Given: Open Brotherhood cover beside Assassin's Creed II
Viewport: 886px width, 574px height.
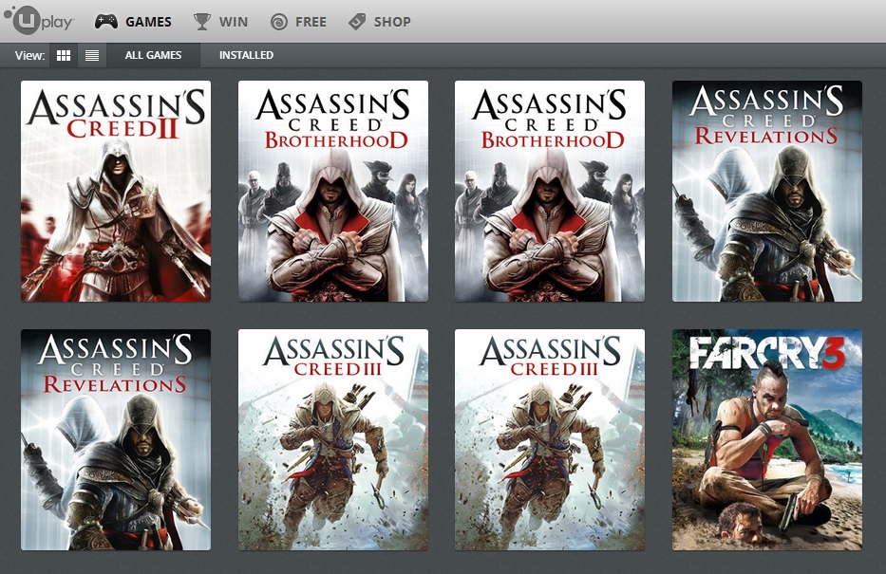Looking at the screenshot, I should tap(332, 192).
